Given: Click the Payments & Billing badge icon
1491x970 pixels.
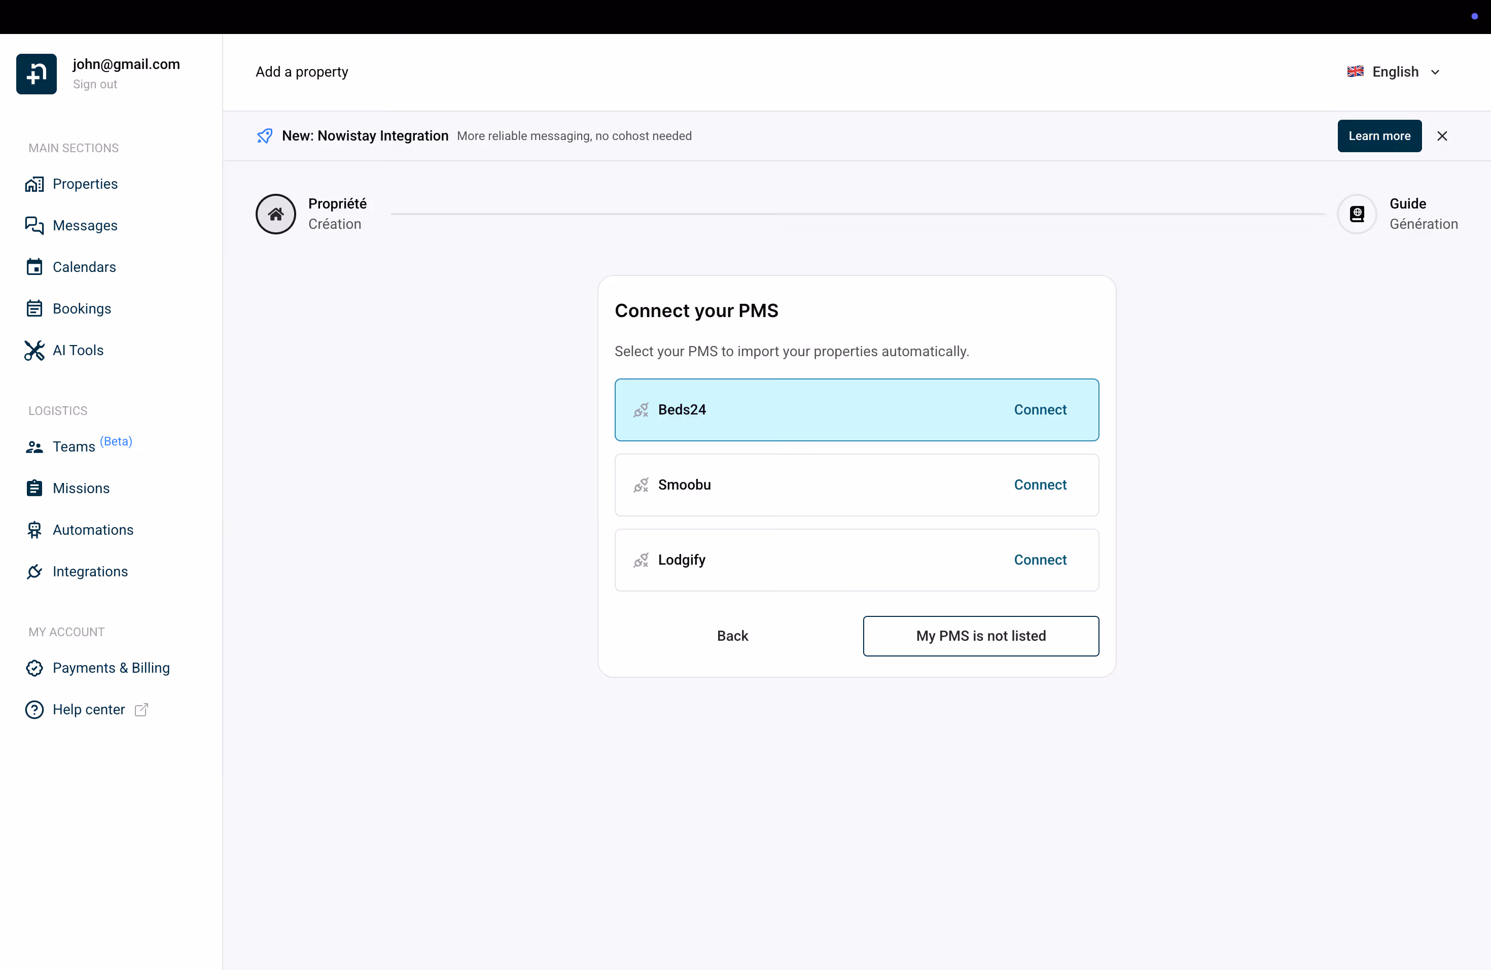Looking at the screenshot, I should pyautogui.click(x=34, y=668).
